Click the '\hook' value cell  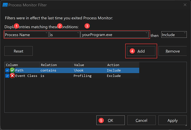79,70
